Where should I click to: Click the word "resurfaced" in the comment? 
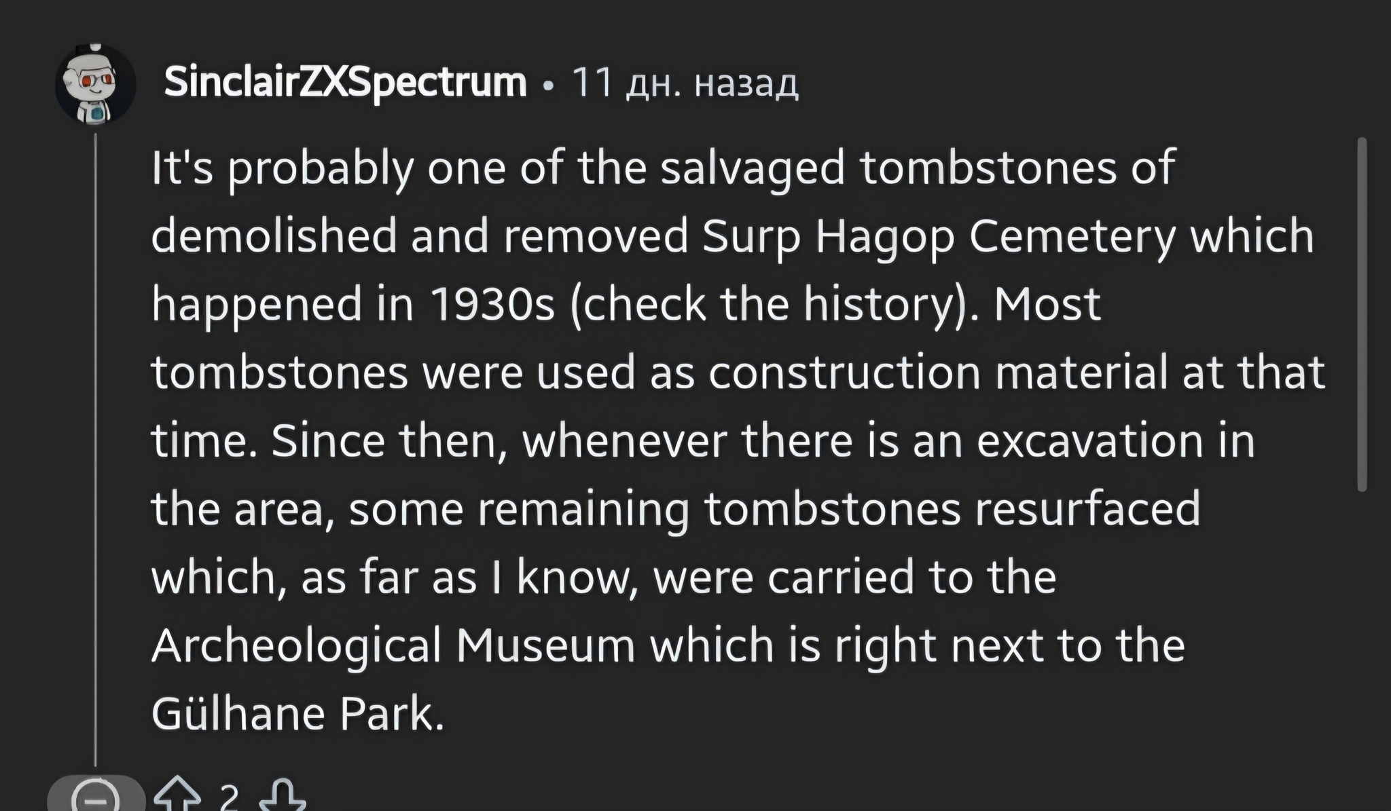tap(1088, 509)
